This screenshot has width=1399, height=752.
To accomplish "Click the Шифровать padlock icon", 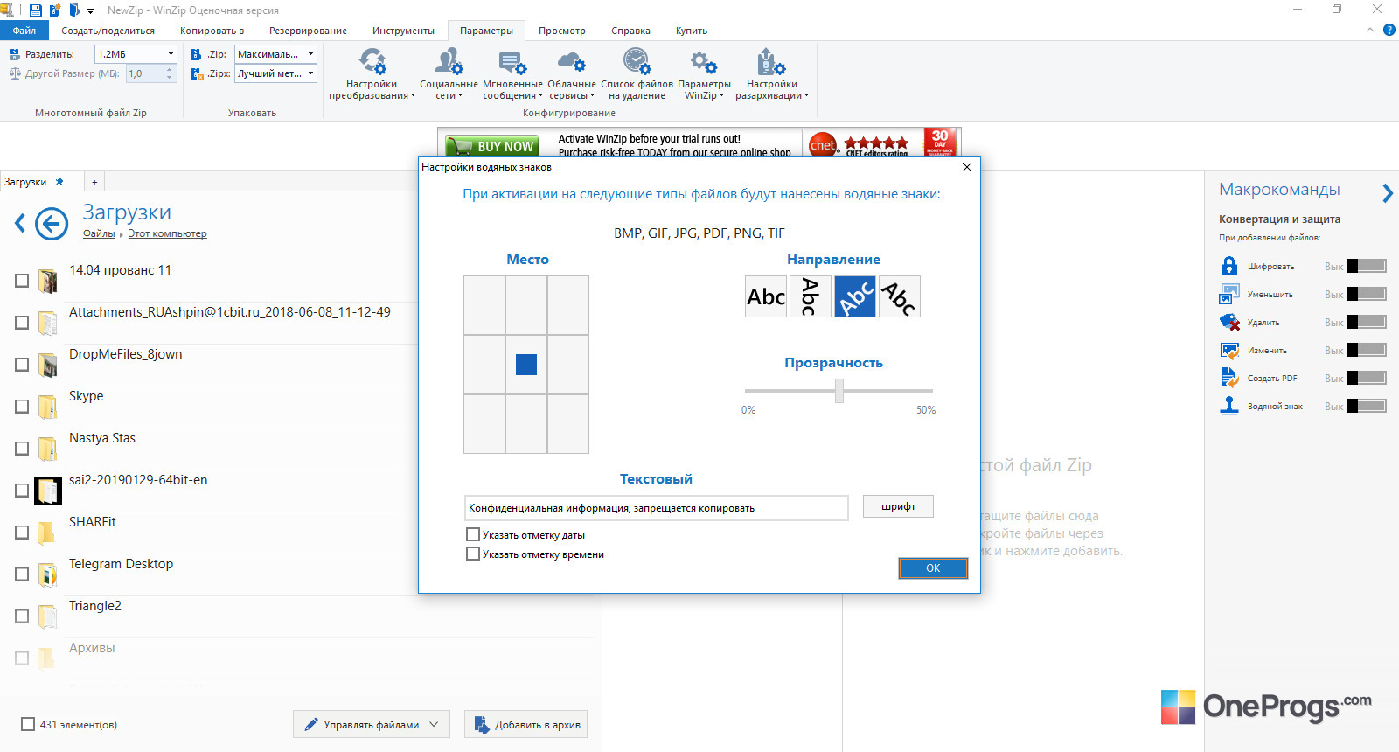I will [1229, 266].
